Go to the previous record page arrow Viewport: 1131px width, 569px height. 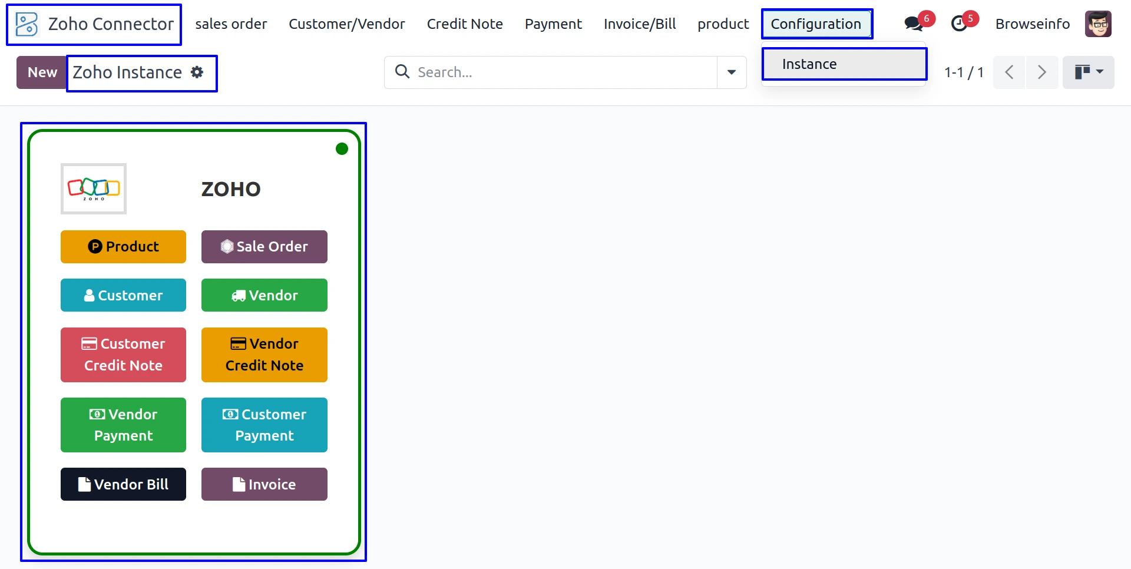click(x=1009, y=72)
